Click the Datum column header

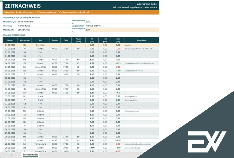10,40
